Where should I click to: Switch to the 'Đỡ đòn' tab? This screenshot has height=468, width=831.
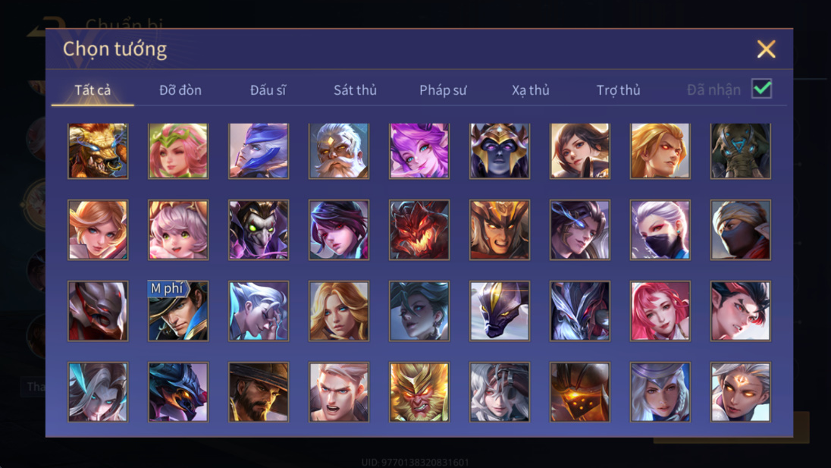click(x=180, y=90)
